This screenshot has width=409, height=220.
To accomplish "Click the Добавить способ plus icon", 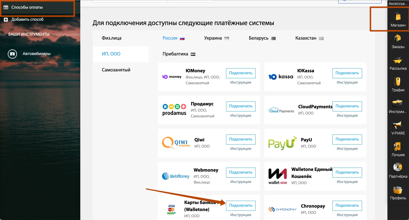I will tap(6, 20).
